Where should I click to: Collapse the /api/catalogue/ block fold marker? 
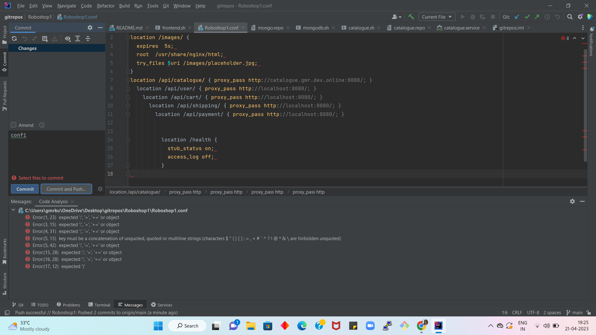coord(128,80)
